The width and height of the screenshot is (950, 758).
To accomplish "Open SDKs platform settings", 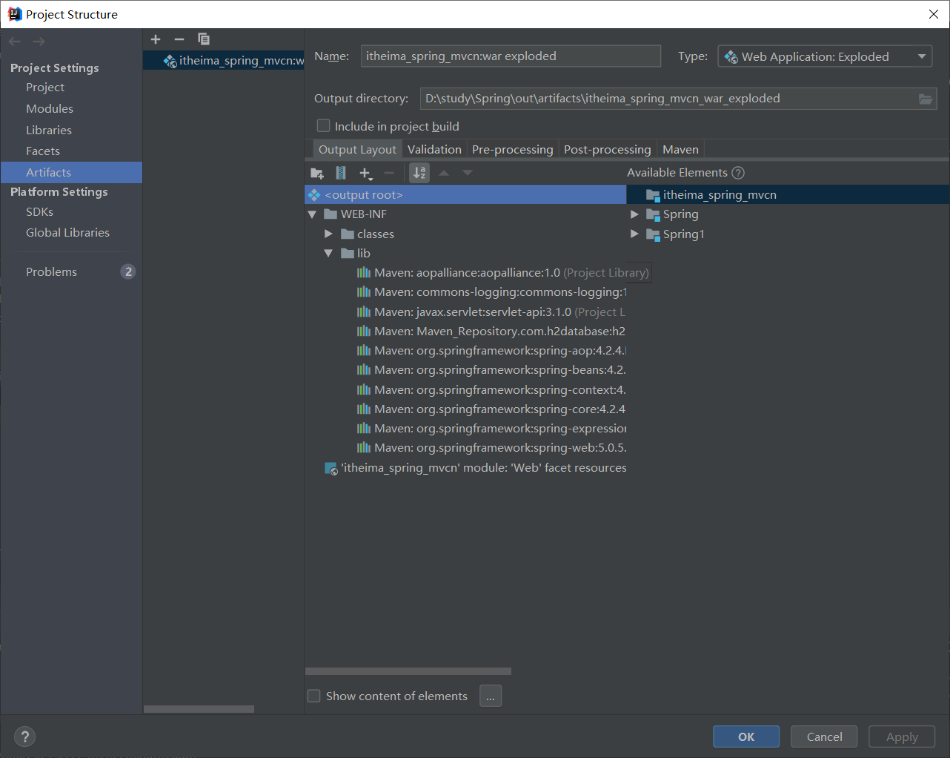I will point(40,211).
